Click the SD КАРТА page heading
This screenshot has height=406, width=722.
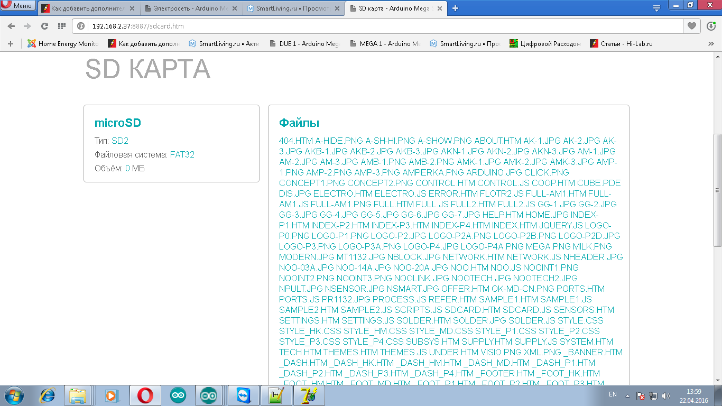(148, 69)
